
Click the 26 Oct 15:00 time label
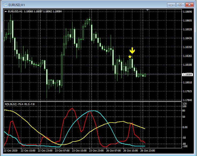pyautogui.click(x=131, y=151)
